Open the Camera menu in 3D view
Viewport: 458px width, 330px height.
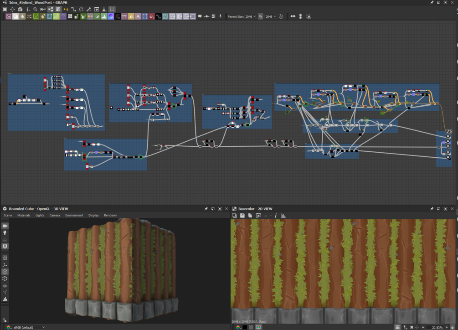coord(55,215)
